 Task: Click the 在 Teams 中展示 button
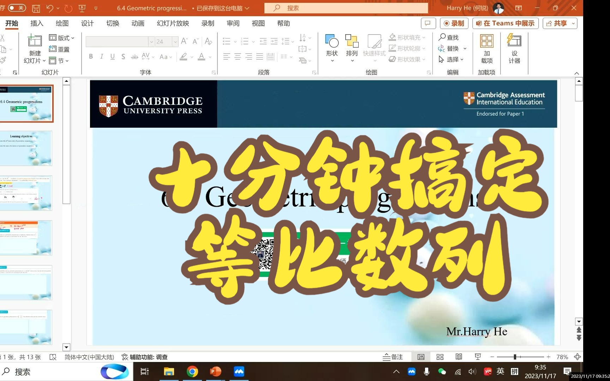coord(505,23)
